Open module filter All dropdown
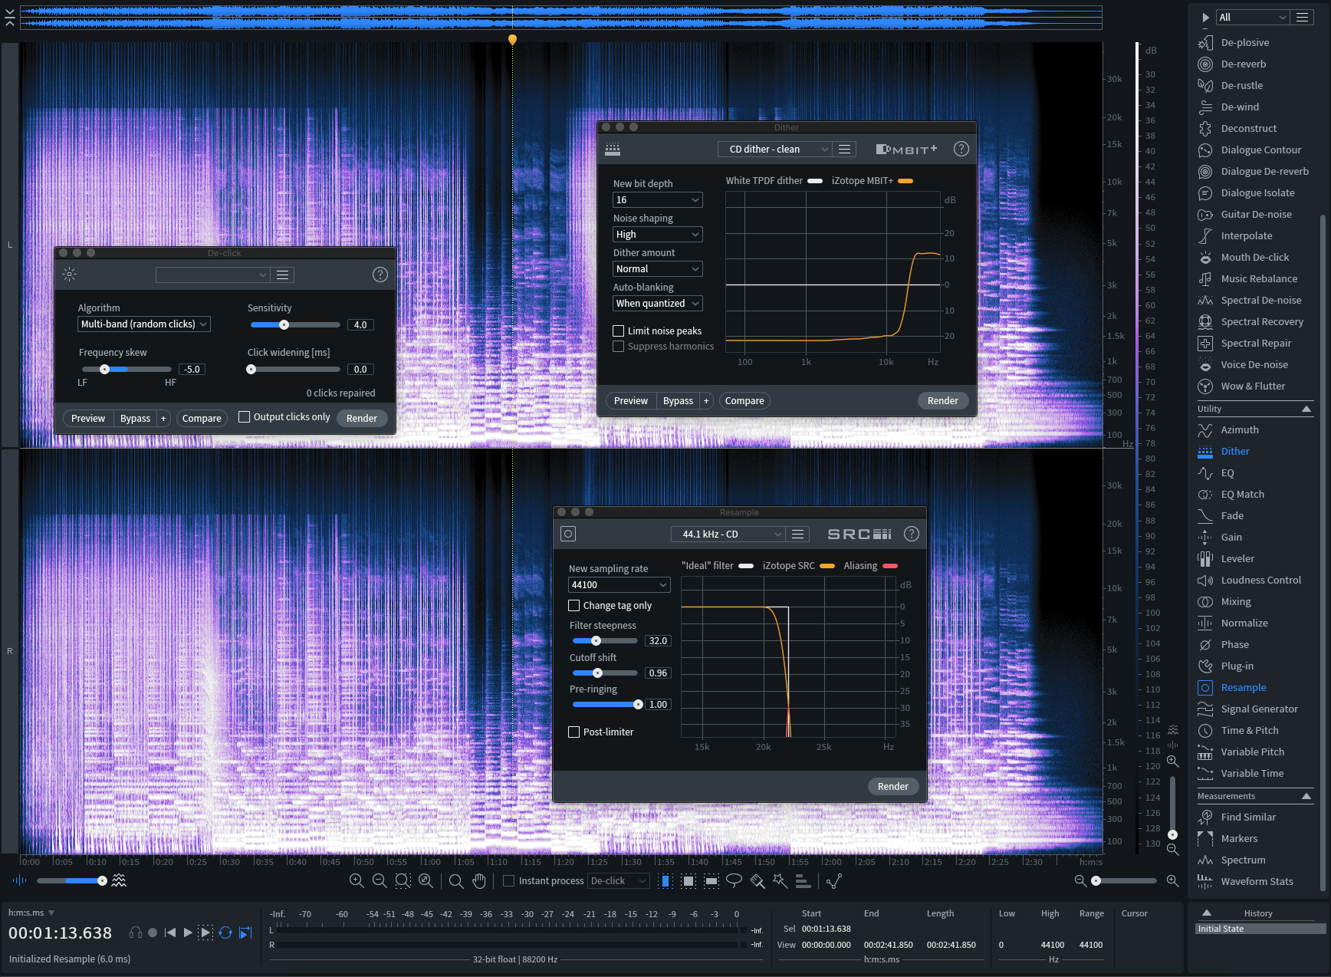 (1253, 17)
